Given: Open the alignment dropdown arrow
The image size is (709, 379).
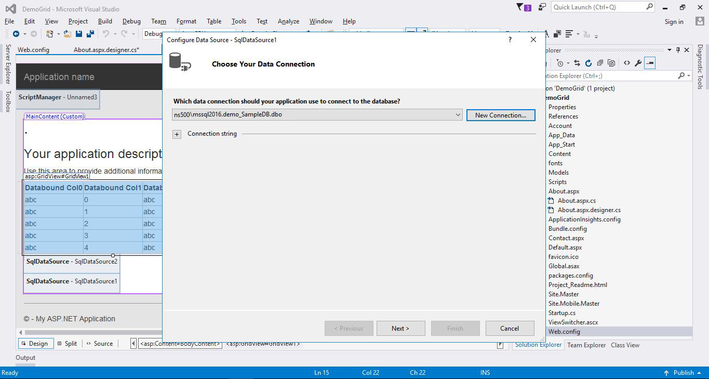Looking at the screenshot, I should [577, 34].
